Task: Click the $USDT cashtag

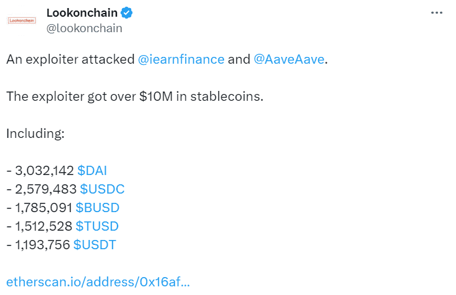Action: [x=95, y=245]
